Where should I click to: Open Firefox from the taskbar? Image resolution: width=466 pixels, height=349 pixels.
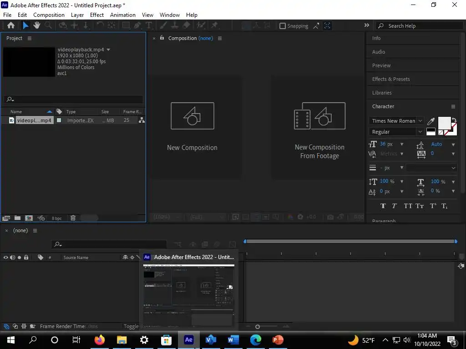[100, 340]
